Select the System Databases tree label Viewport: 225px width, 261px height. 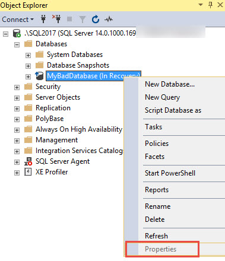tap(75, 55)
